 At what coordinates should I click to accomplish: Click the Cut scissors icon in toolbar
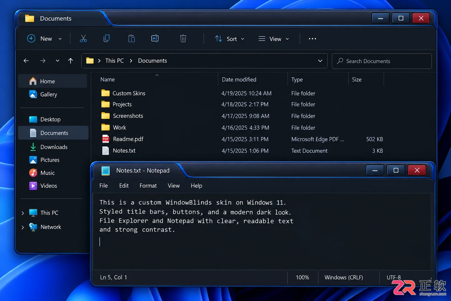83,39
